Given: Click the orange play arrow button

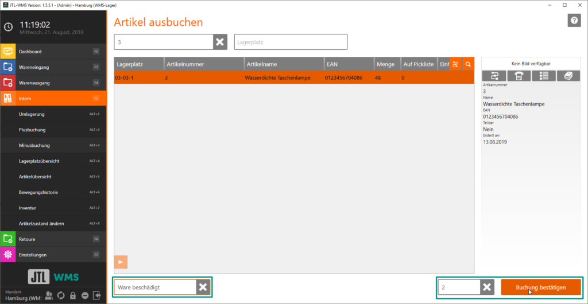Looking at the screenshot, I should pos(121,262).
